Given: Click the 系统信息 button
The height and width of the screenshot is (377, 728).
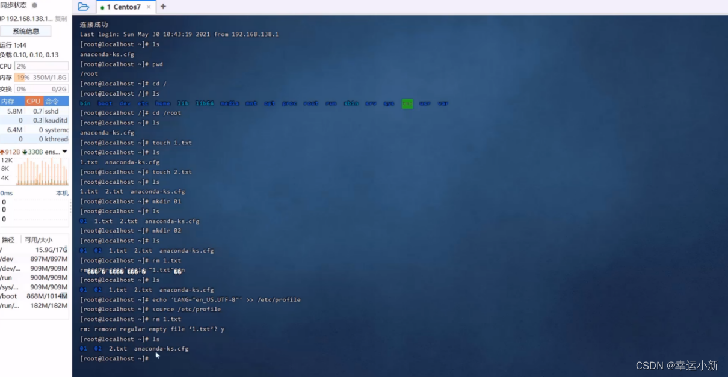Looking at the screenshot, I should tap(26, 31).
